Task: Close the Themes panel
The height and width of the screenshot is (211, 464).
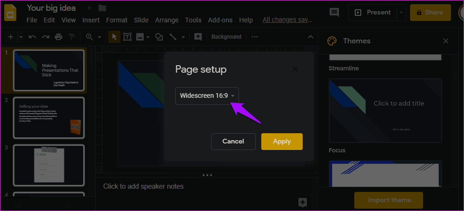Action: coord(446,41)
